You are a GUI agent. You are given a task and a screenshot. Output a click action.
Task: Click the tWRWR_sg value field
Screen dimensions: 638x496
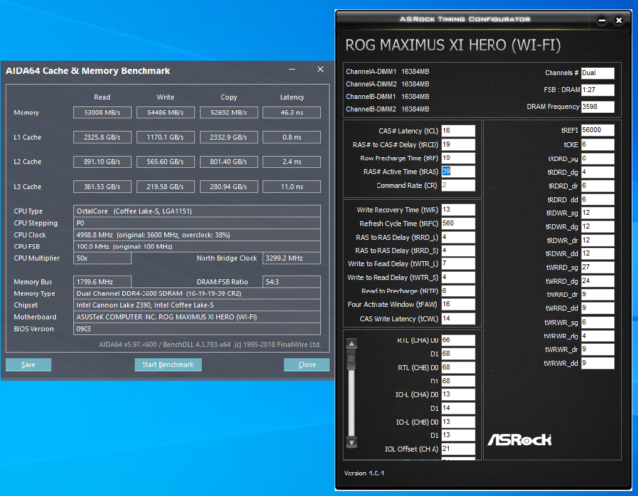597,323
